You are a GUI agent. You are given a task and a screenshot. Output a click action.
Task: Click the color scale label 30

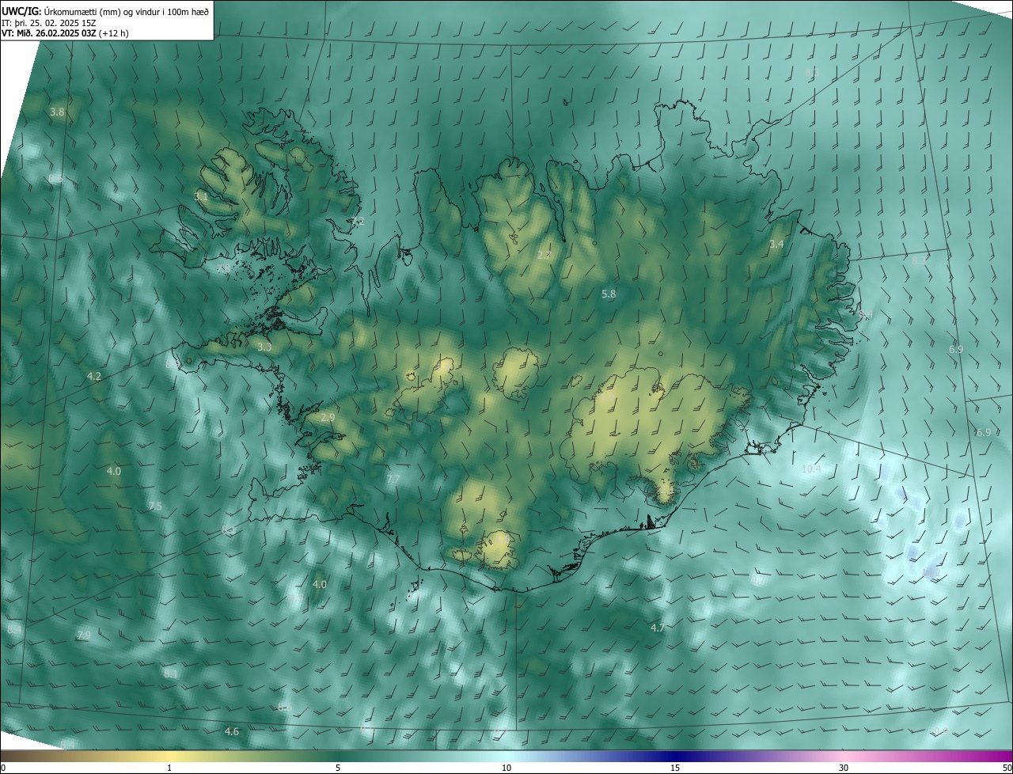coord(844,768)
